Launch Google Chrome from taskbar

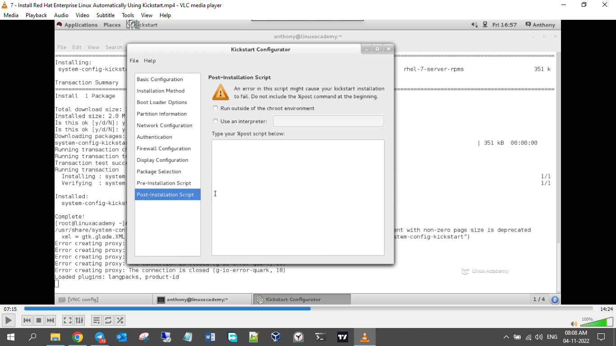pyautogui.click(x=77, y=337)
